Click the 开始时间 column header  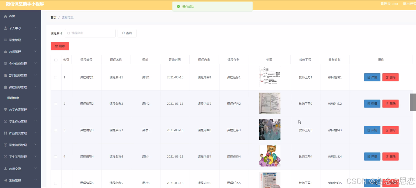pos(175,60)
